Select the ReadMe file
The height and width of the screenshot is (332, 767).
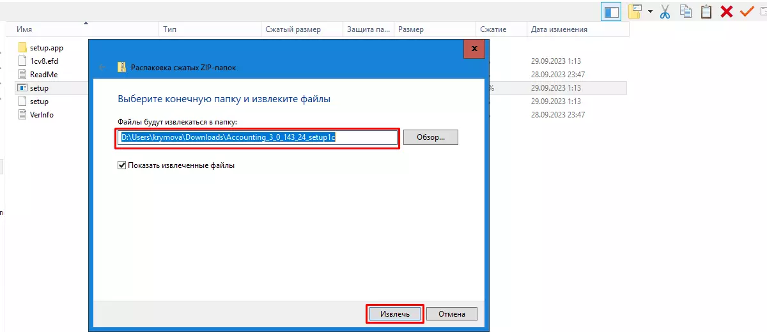point(44,75)
